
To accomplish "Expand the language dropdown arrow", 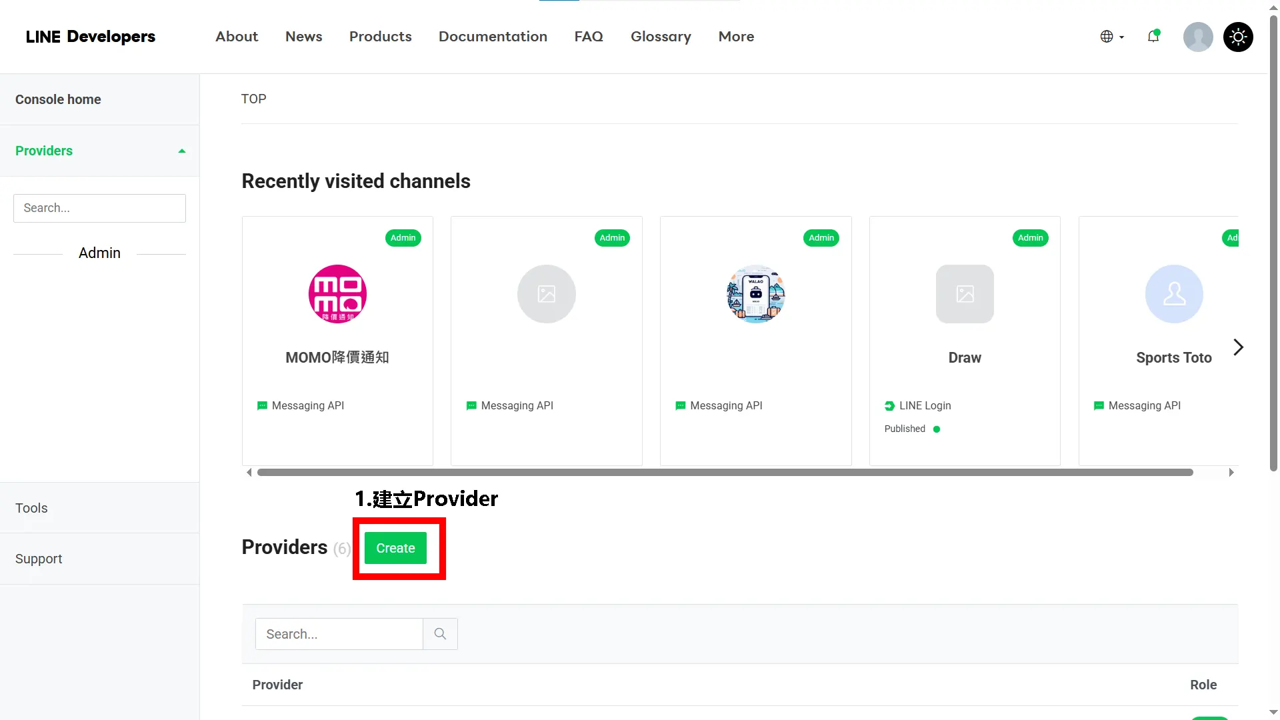I will (x=1121, y=37).
